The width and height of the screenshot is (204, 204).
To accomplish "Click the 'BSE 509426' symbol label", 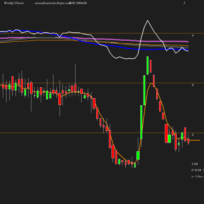I will 78,3.
